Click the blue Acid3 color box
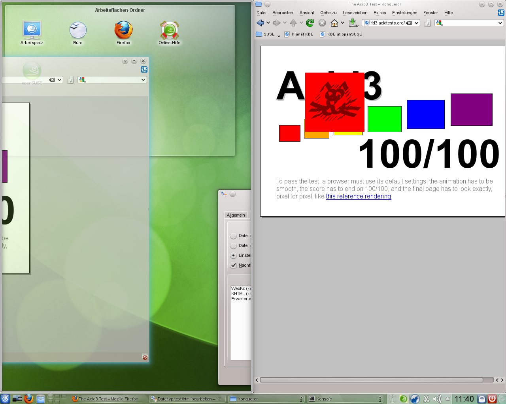This screenshot has height=404, width=506. point(425,114)
